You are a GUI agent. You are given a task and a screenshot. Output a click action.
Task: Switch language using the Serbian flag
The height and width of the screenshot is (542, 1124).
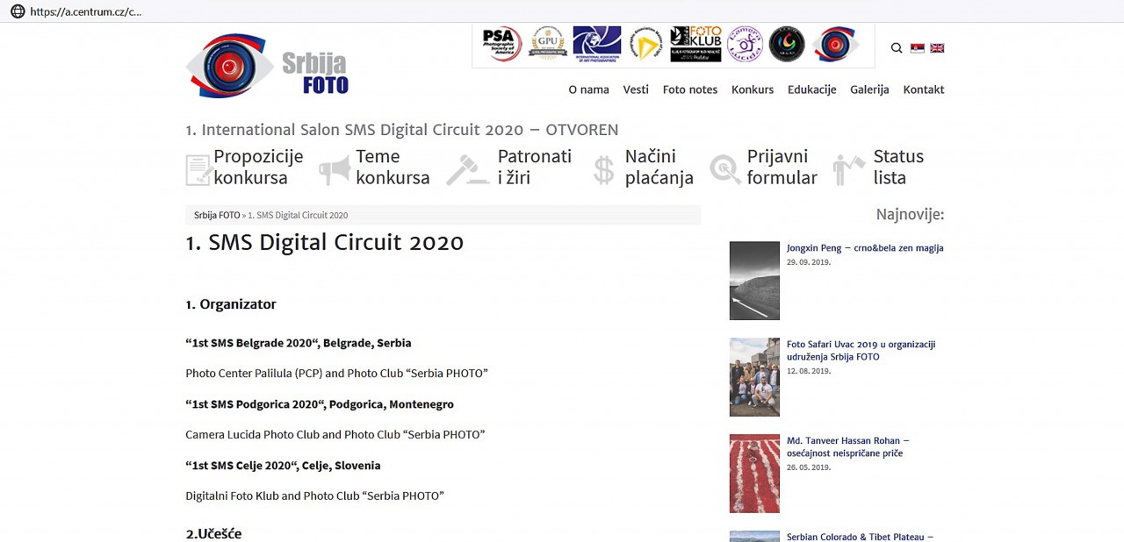pos(918,48)
